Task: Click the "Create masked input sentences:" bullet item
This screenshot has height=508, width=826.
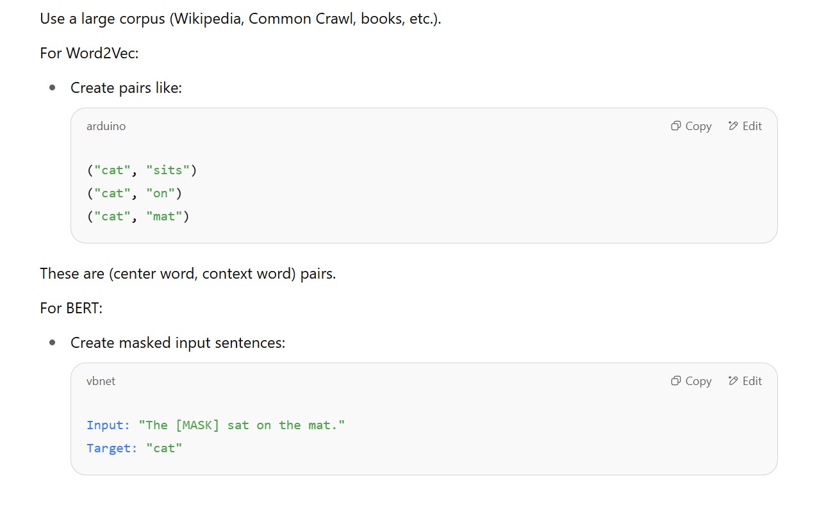Action: [x=178, y=343]
